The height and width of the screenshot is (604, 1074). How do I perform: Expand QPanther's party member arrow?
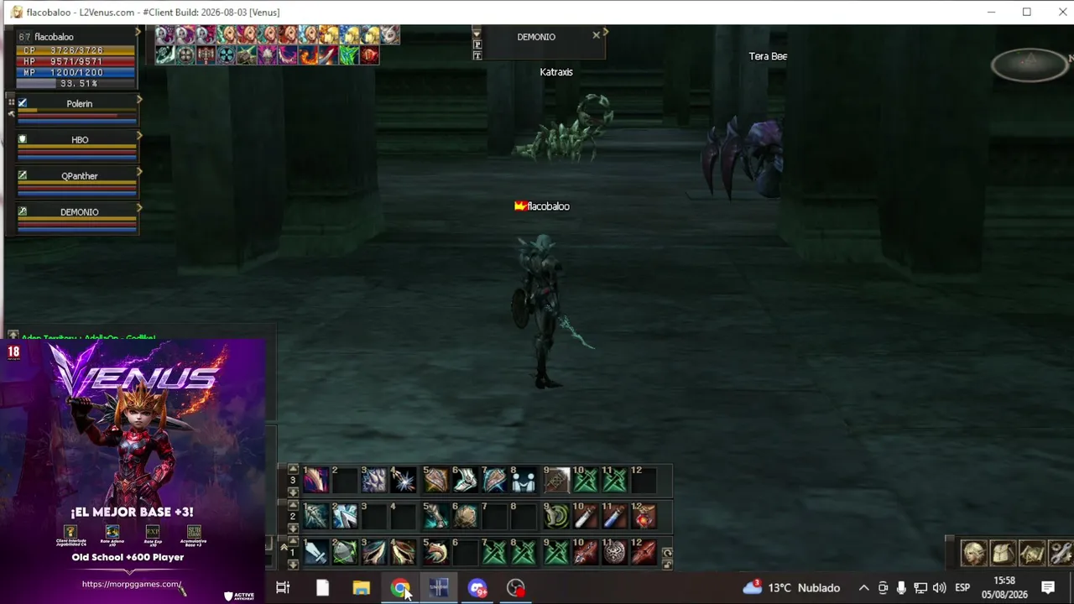139,171
